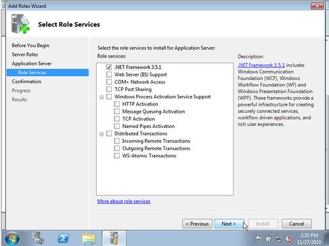
Task: Switch to Add Roles Wizard taskbar item
Action: [x=114, y=238]
